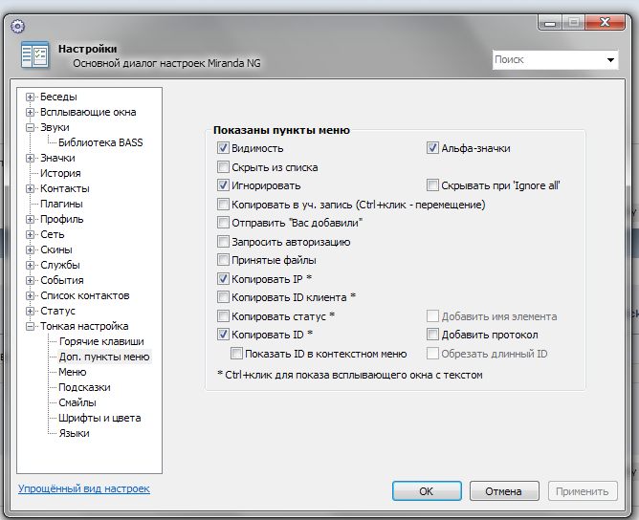Viewport: 639px width, 520px height.
Task: Select Библиотека BASS in the tree
Action: (100, 142)
